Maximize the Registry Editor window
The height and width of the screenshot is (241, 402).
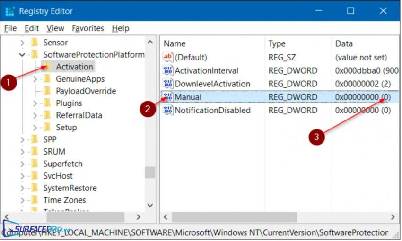click(x=350, y=11)
